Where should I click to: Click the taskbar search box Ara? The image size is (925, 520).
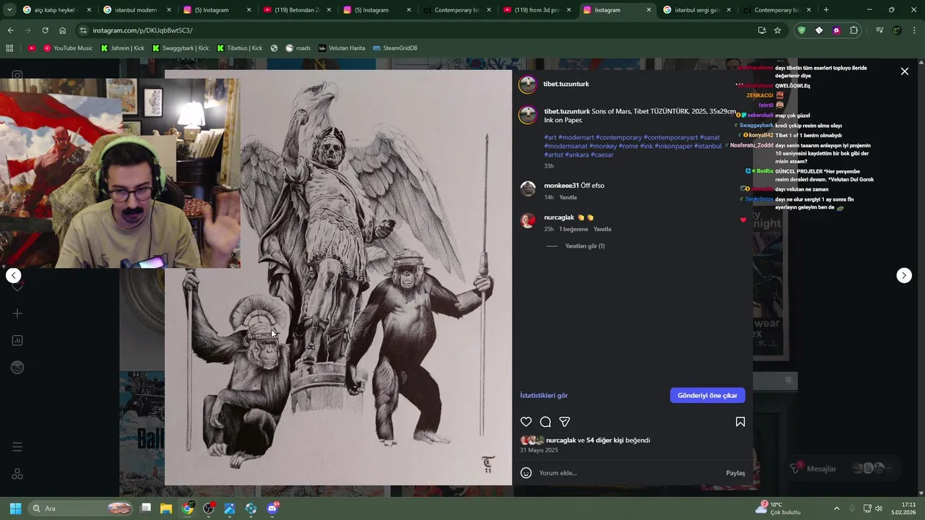coord(81,508)
